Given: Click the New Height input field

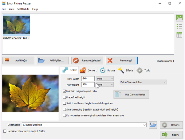Looking at the screenshot, I should 88,85.
